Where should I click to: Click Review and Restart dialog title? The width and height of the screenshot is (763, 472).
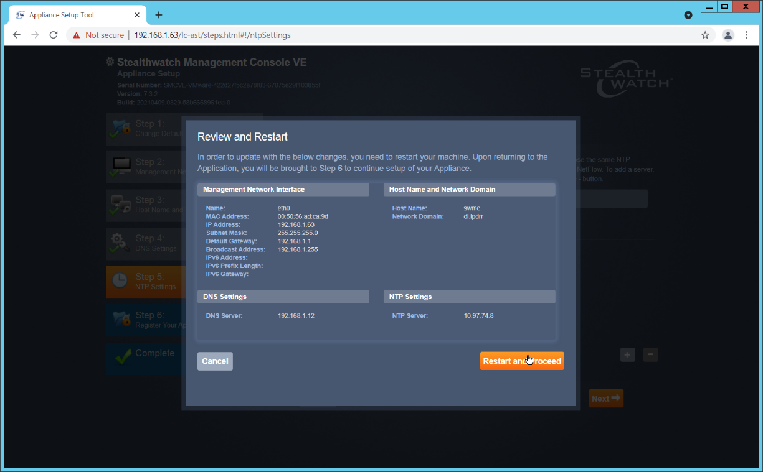[x=242, y=137]
